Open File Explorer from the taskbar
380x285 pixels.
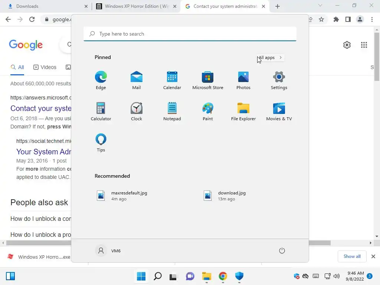click(x=206, y=276)
